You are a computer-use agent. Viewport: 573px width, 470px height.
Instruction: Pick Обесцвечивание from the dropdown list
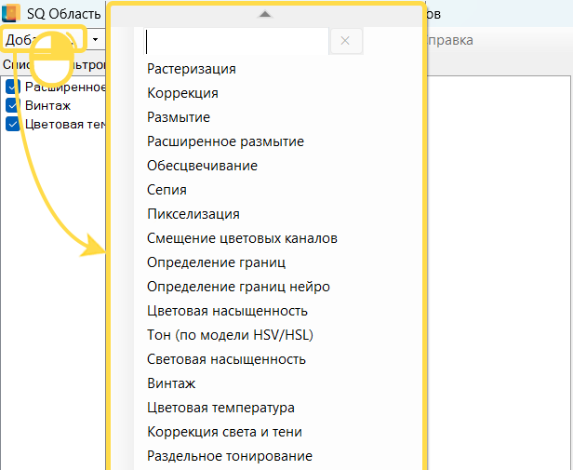(x=202, y=166)
